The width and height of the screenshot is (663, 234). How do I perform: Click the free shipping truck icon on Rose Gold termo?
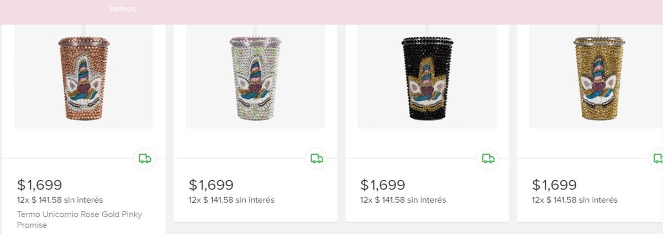pos(145,159)
